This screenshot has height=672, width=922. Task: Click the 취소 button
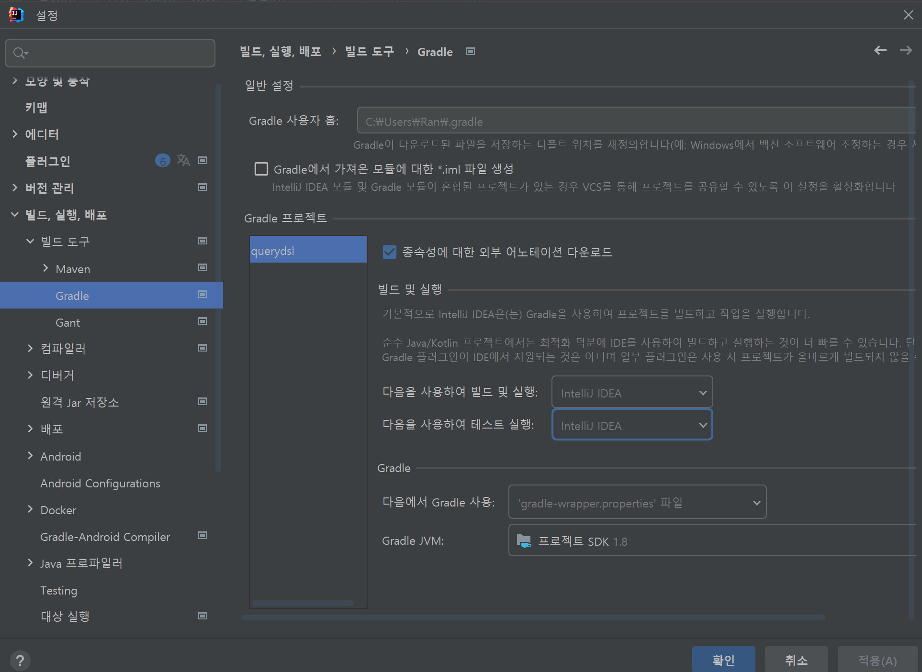796,660
